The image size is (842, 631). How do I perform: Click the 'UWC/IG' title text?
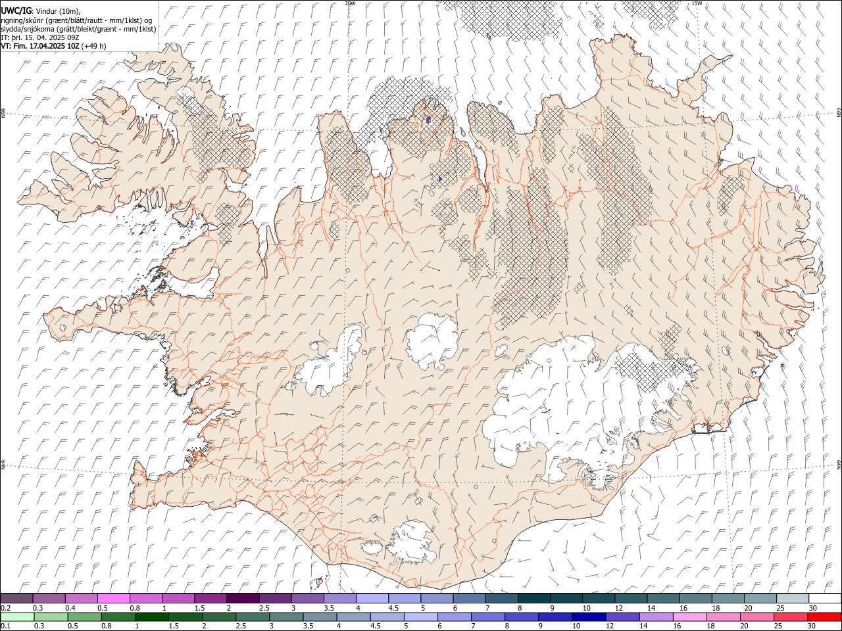click(x=16, y=11)
